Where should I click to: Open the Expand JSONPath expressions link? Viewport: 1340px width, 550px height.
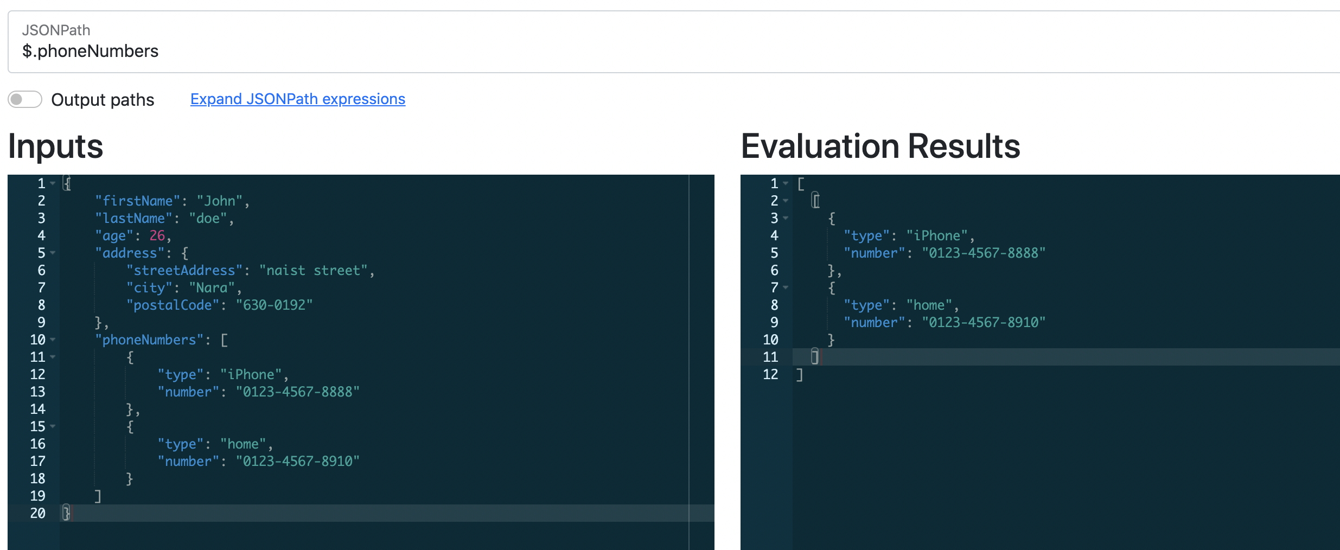click(297, 99)
